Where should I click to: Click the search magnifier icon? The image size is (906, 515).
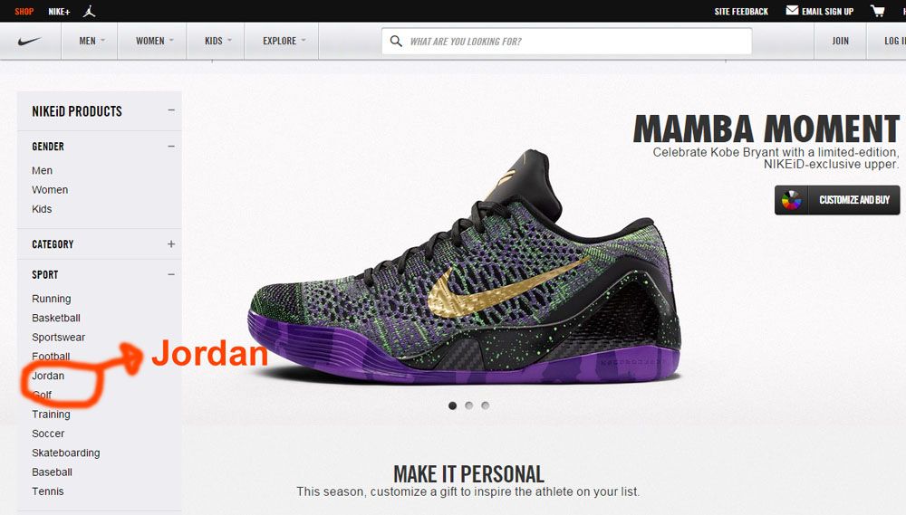396,41
